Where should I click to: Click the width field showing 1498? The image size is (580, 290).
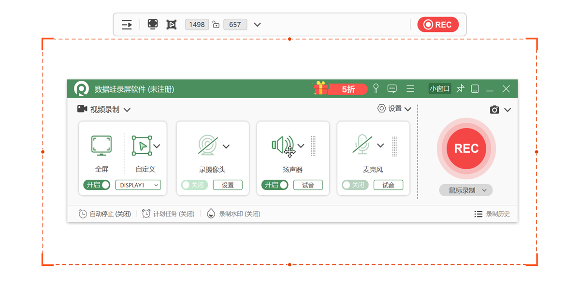[x=197, y=25]
